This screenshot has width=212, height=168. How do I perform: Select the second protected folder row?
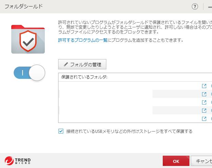coord(130,94)
